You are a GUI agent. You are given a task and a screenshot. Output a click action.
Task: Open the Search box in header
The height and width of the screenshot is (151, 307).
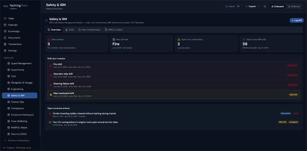[x=232, y=6]
